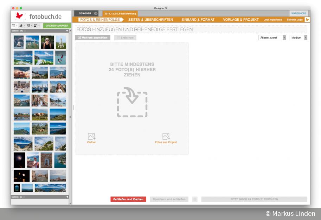Go to the EINBAND & FORMAT tab

[198, 20]
